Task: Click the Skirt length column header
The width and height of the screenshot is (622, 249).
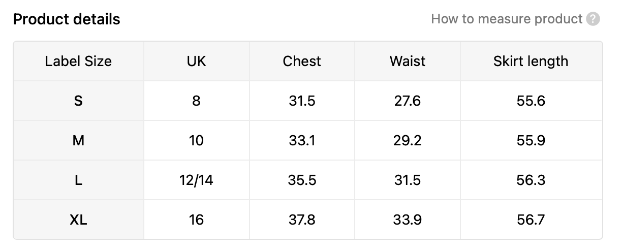Action: (531, 61)
